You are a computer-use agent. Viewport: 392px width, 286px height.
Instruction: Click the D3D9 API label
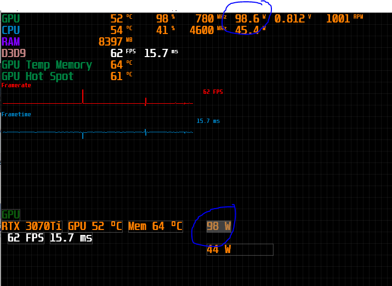tap(14, 53)
